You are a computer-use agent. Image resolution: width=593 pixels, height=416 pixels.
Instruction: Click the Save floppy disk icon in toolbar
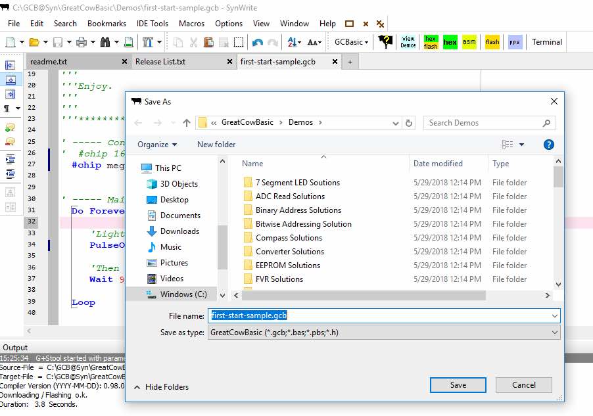tap(58, 42)
